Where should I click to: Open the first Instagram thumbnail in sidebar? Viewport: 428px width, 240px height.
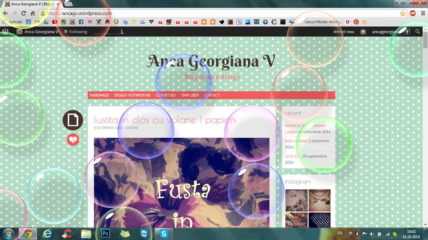296,200
